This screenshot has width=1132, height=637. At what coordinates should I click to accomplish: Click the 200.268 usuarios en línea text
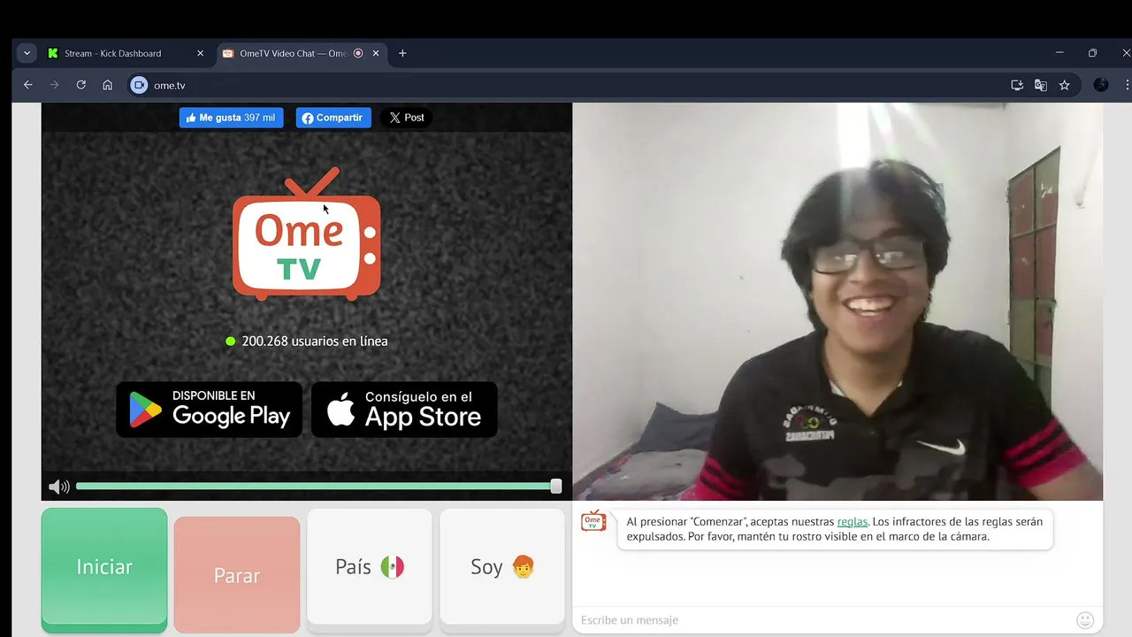pyautogui.click(x=315, y=341)
